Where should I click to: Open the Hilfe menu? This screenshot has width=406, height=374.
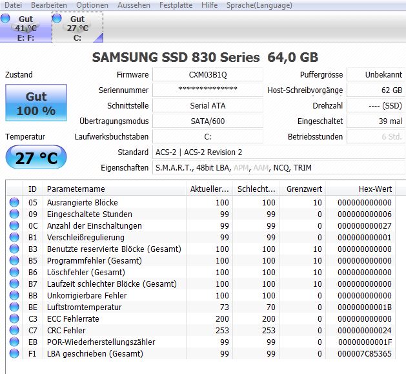[x=210, y=5]
